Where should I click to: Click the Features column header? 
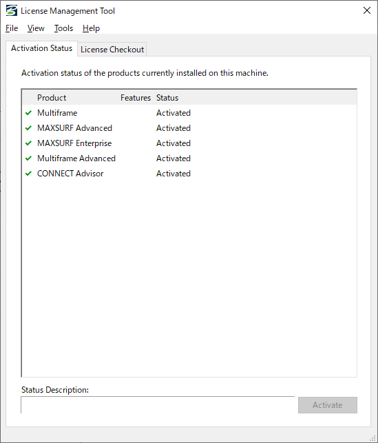pyautogui.click(x=136, y=98)
